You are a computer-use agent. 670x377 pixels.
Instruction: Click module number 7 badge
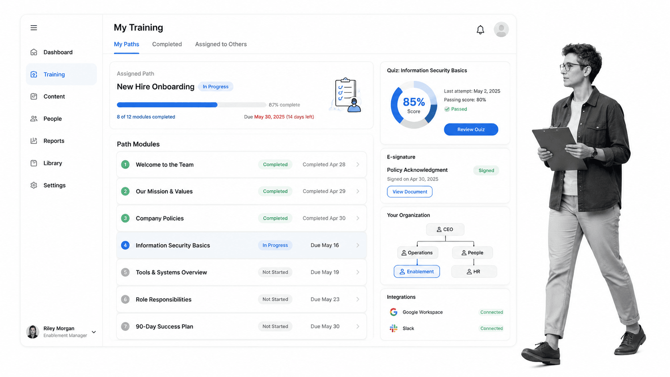coord(125,327)
